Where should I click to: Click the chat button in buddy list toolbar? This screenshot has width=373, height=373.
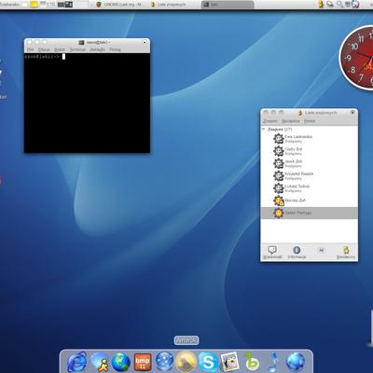point(322,251)
